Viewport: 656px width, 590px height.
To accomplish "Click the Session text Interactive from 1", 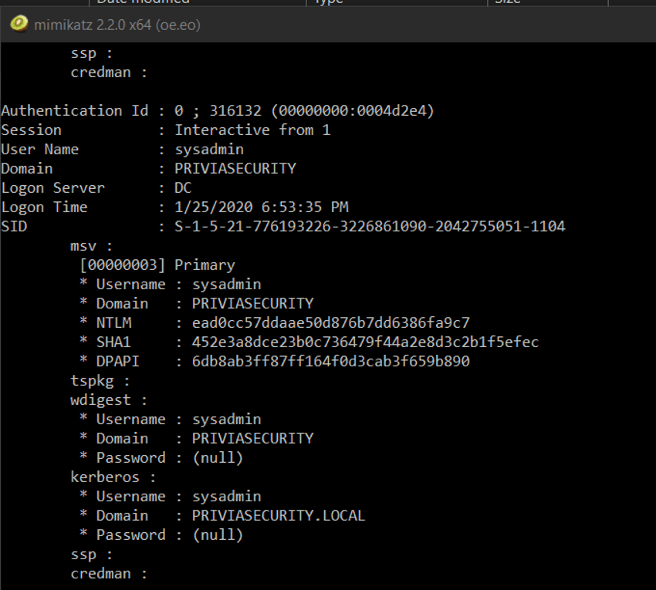I will pyautogui.click(x=252, y=130).
